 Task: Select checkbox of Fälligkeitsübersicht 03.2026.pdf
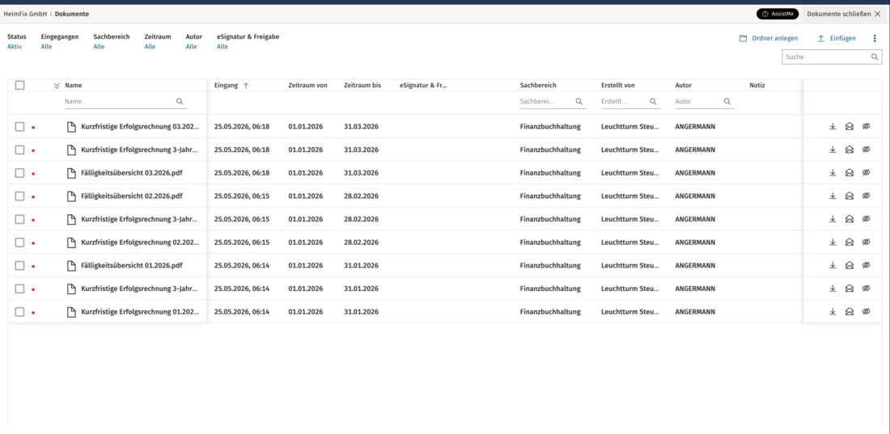point(20,173)
